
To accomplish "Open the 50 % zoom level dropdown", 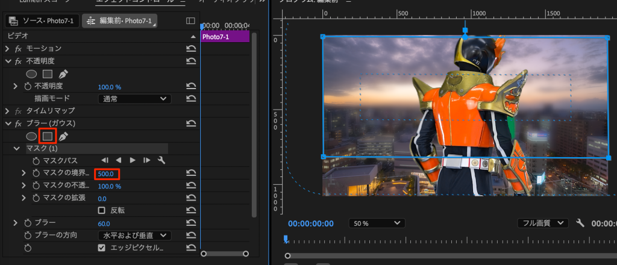I will pos(377,223).
